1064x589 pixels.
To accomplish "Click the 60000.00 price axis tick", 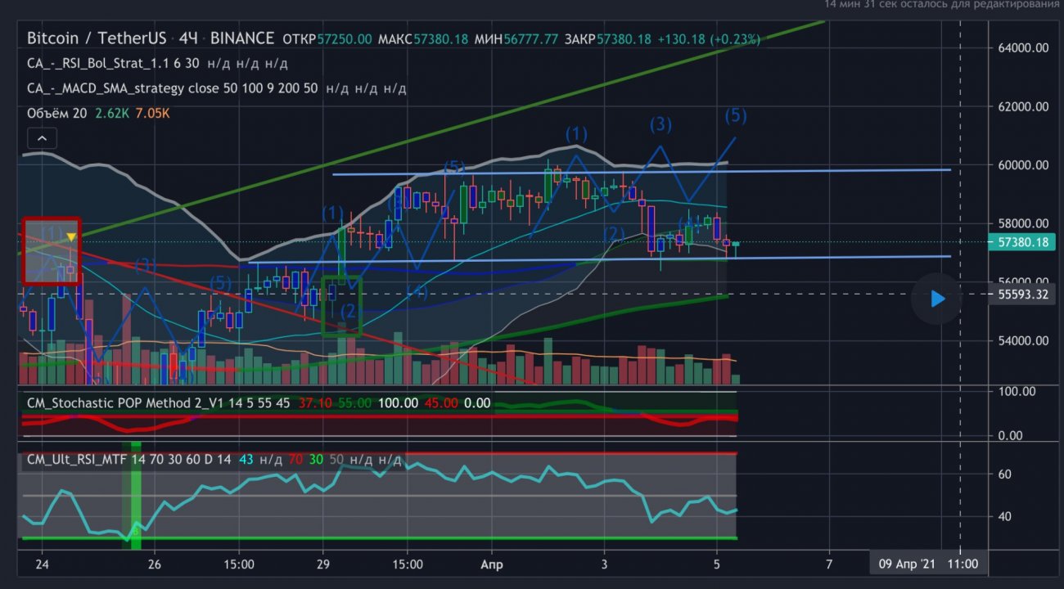I will [x=1023, y=165].
